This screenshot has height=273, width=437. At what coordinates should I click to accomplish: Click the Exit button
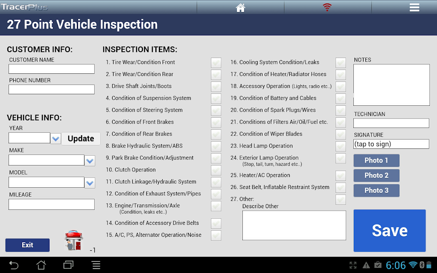tap(27, 245)
